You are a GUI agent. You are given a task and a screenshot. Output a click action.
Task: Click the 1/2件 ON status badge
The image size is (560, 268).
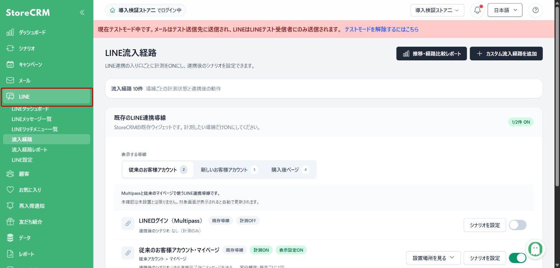[x=521, y=122]
